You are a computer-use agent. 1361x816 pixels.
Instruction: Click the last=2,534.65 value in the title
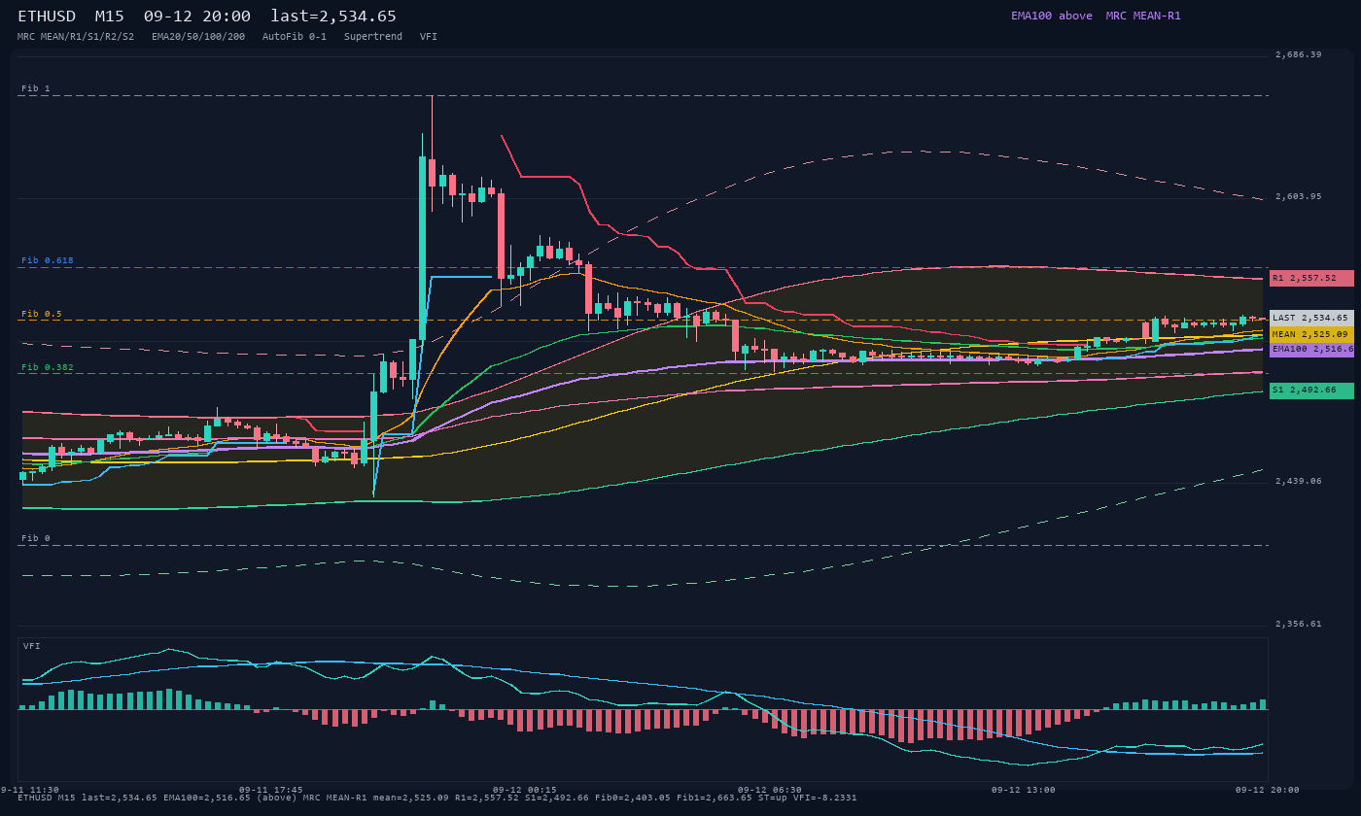(x=333, y=17)
